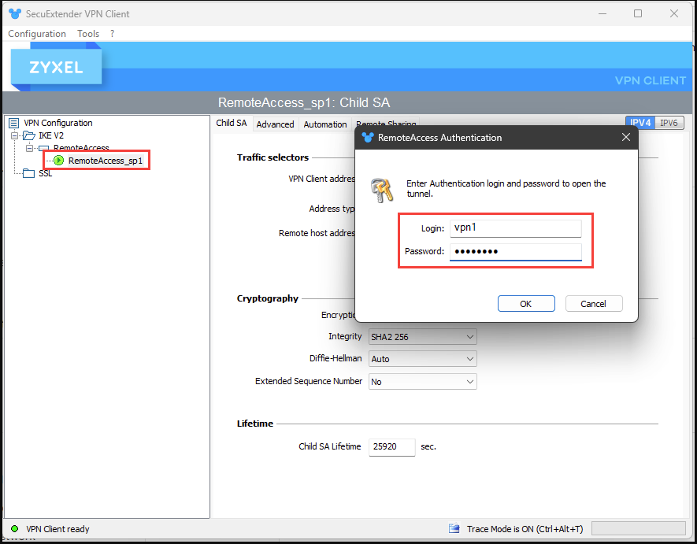The height and width of the screenshot is (544, 697).
Task: Close the RemoteAccess Authentication dialog
Action: (x=626, y=137)
